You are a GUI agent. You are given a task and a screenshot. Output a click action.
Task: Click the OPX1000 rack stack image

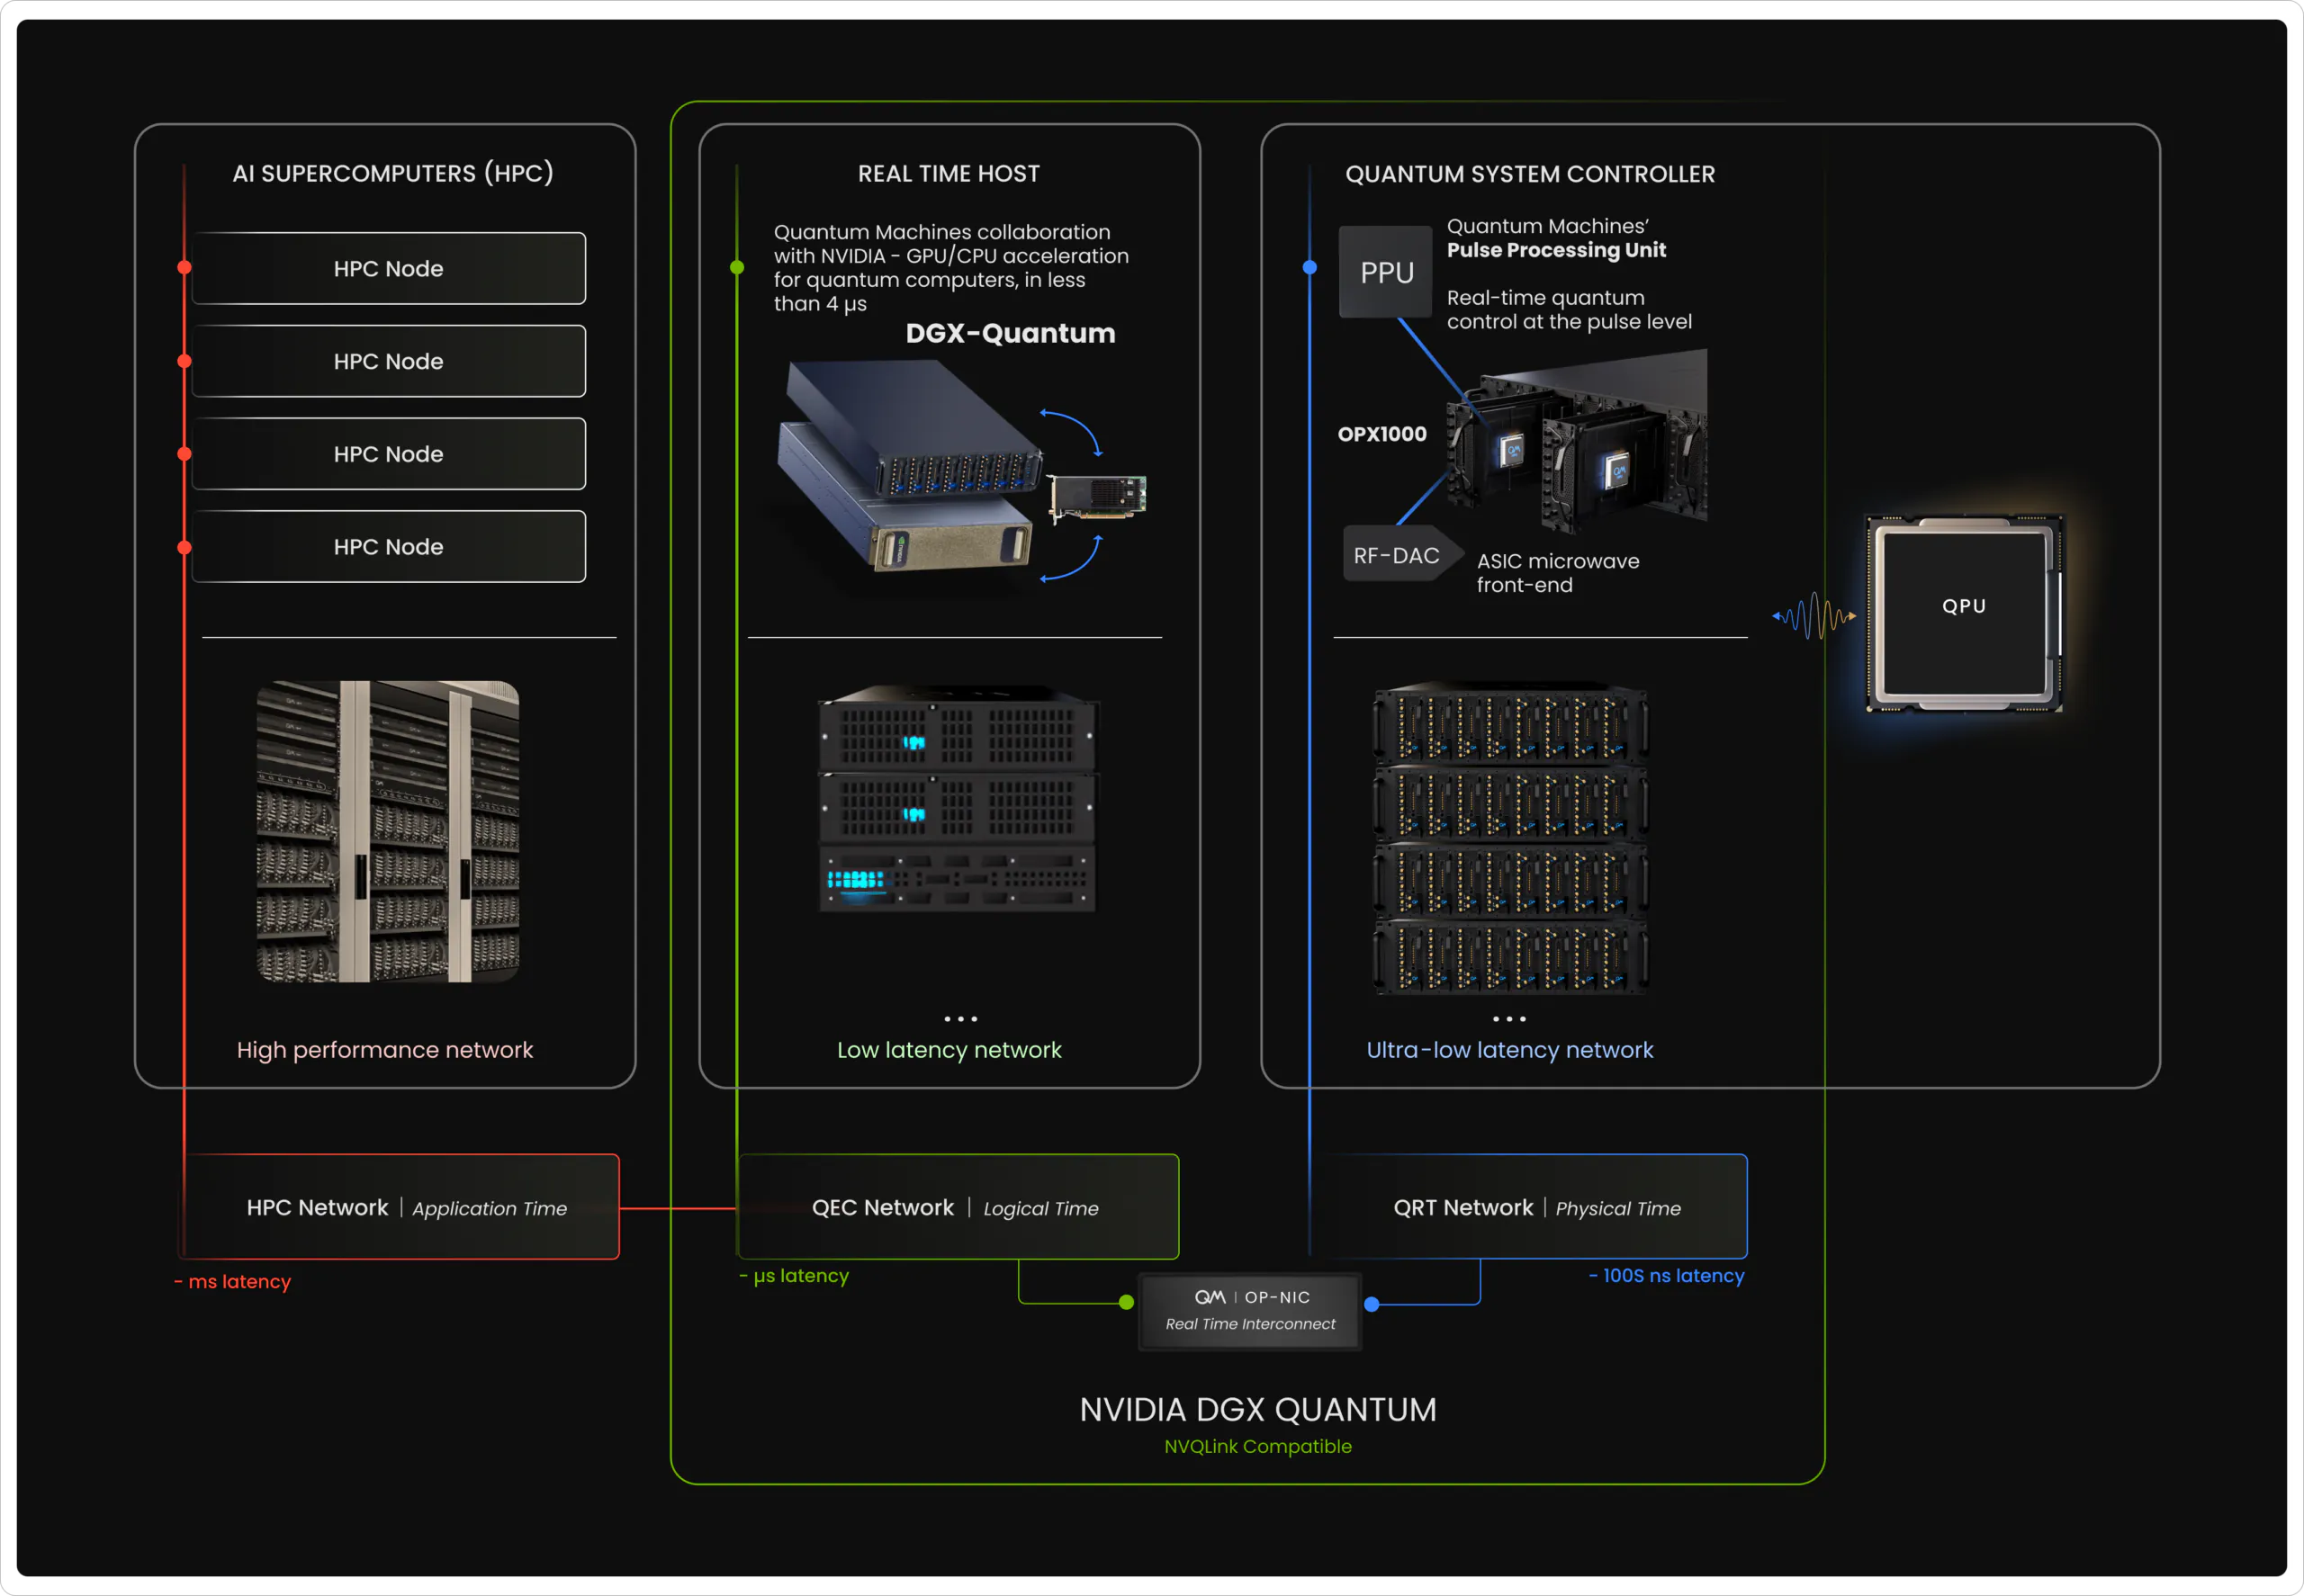(x=1509, y=838)
